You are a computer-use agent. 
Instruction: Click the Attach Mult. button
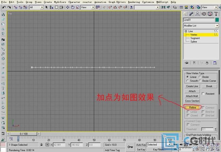point(192,96)
